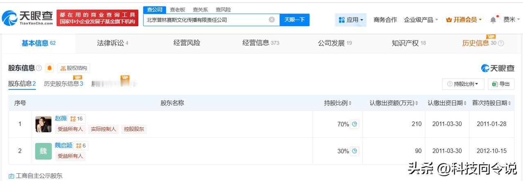Switch to the 公司发展 tab
The width and height of the screenshot is (523, 181).
[335, 43]
